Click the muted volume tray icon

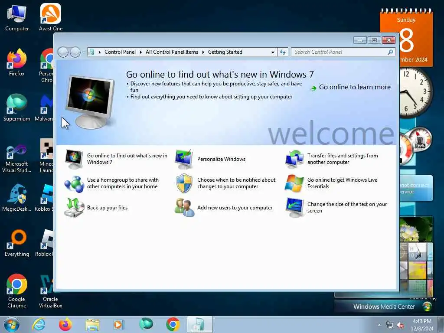pyautogui.click(x=400, y=325)
